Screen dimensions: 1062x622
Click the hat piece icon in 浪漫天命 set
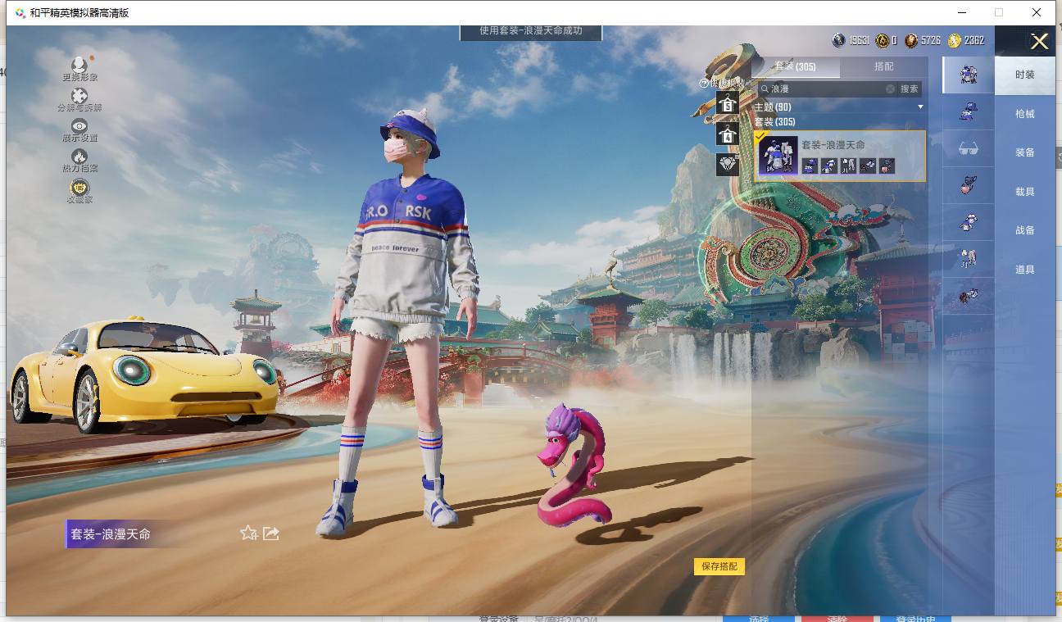(810, 166)
